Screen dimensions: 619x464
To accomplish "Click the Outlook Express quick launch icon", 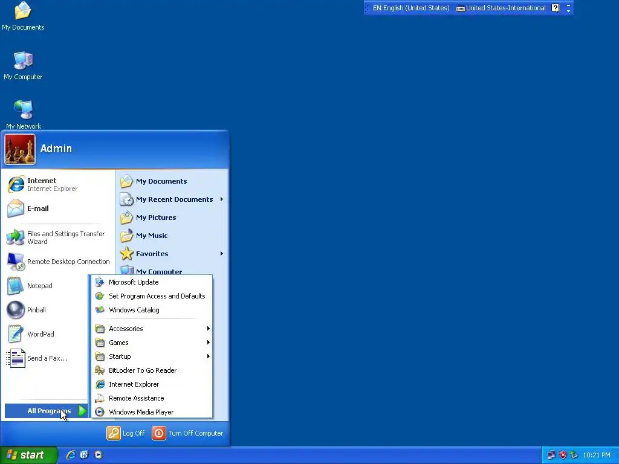I will point(85,455).
